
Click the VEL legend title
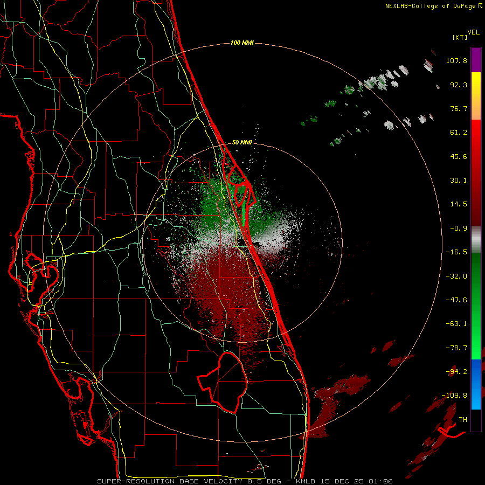473,32
